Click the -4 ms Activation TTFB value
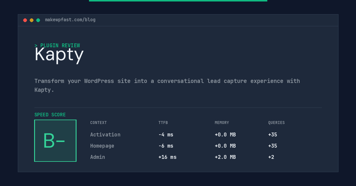The width and height of the screenshot is (356, 186). point(166,135)
